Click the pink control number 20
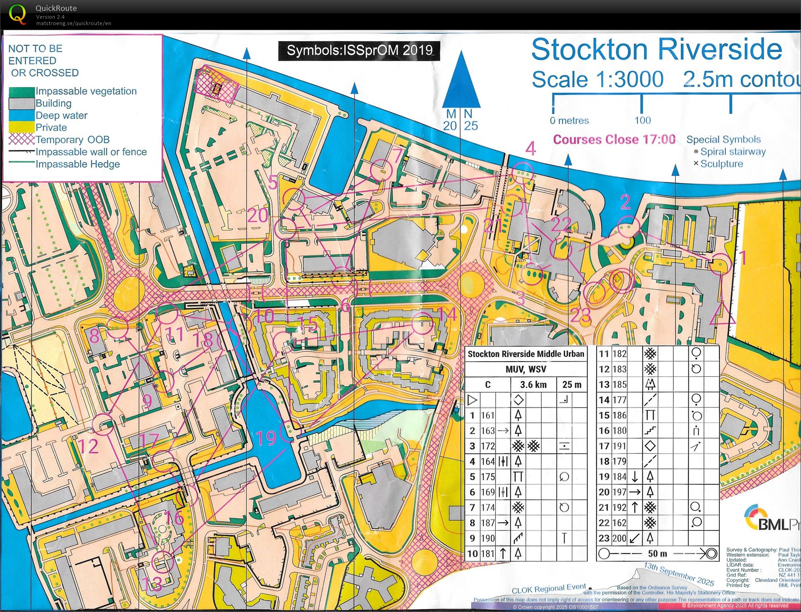 pos(258,216)
